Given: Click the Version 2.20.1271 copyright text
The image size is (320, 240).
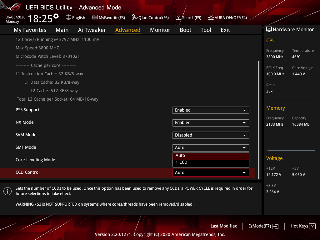Looking at the screenshot, I should (x=160, y=234).
